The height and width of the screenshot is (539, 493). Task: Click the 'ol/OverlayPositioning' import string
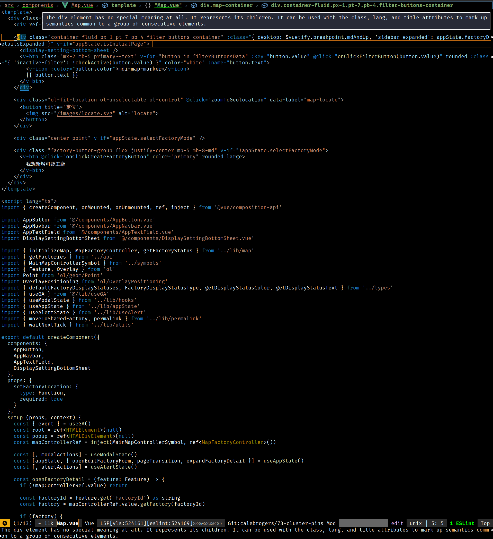click(132, 281)
